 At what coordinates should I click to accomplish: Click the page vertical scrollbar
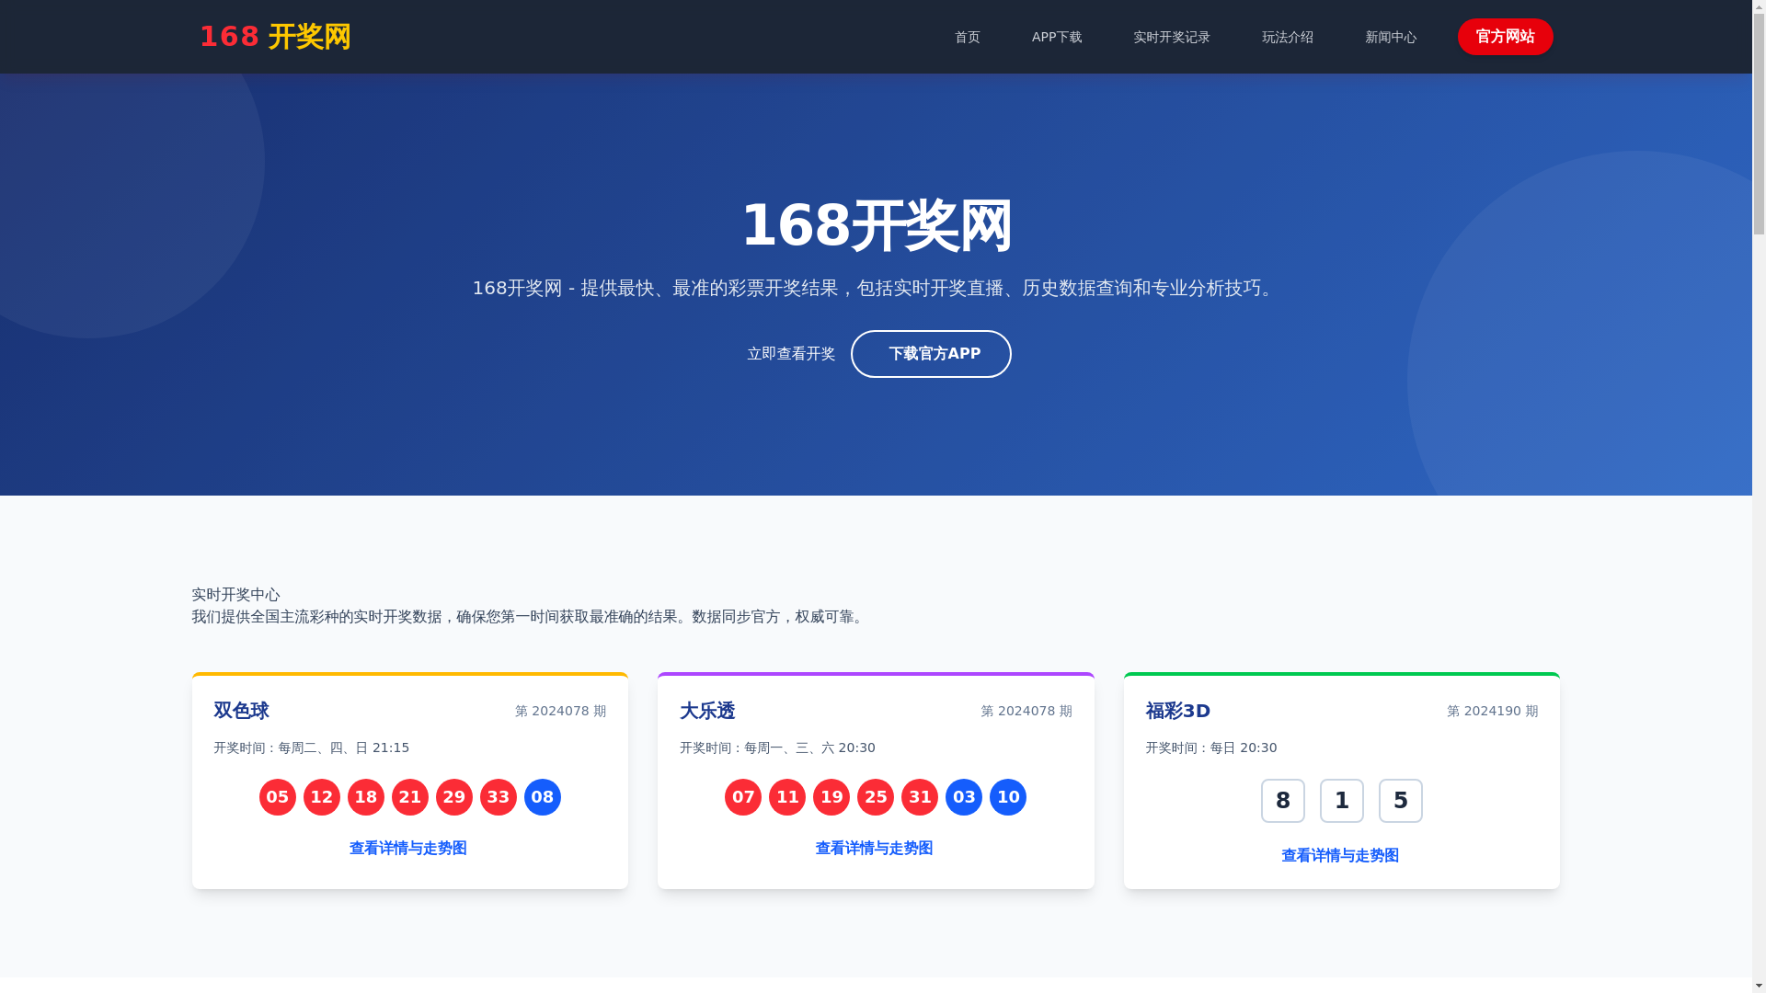[1759, 496]
